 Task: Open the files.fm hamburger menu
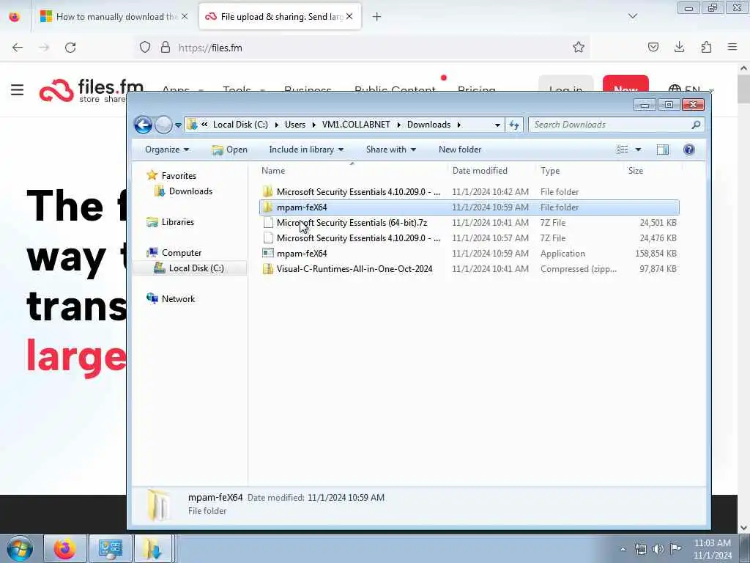tap(18, 89)
